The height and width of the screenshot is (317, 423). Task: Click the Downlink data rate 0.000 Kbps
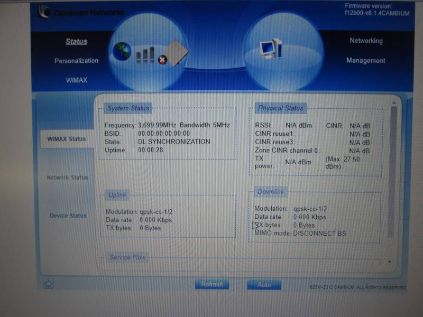(310, 217)
